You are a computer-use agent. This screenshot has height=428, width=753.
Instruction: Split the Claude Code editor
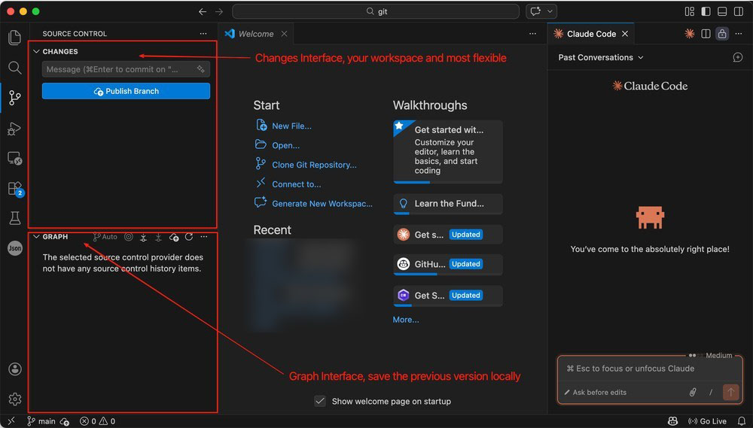706,34
